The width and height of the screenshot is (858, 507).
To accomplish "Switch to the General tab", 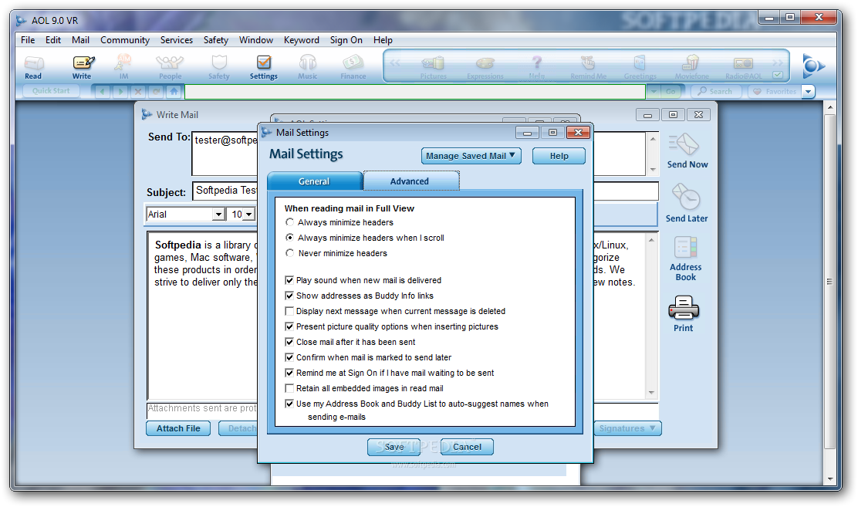I will click(314, 181).
